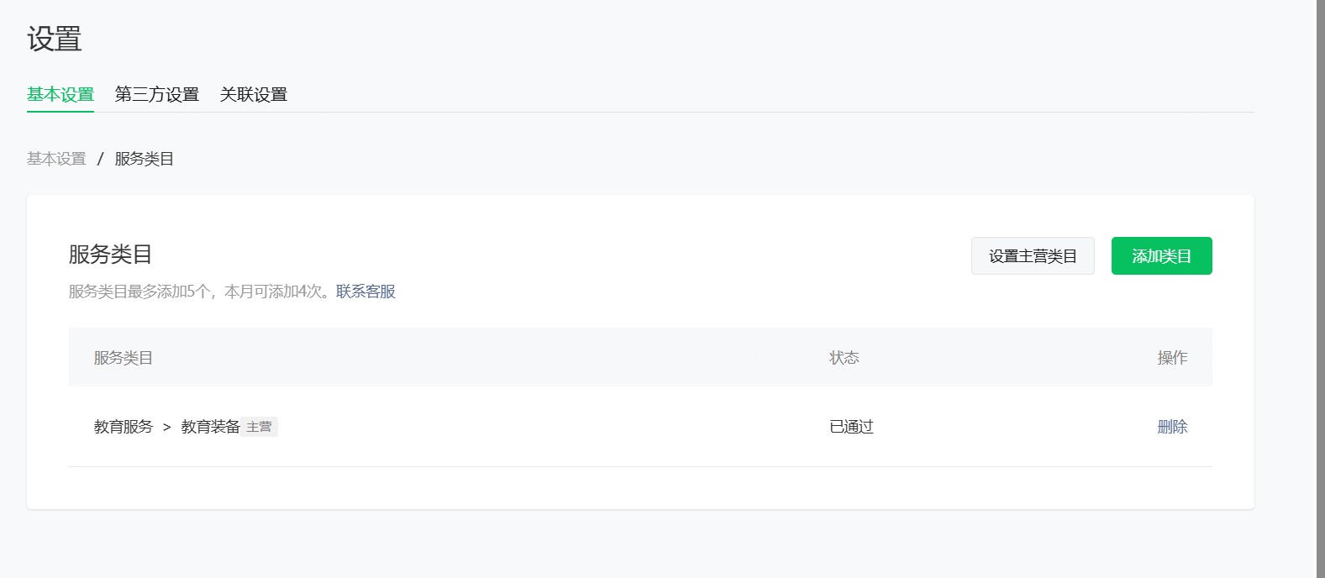This screenshot has height=578, width=1325.
Task: Open the 第三方设置 tab
Action: click(157, 94)
